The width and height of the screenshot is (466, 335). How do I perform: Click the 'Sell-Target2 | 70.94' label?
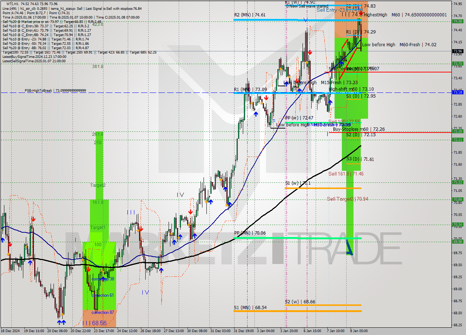coord(347,199)
